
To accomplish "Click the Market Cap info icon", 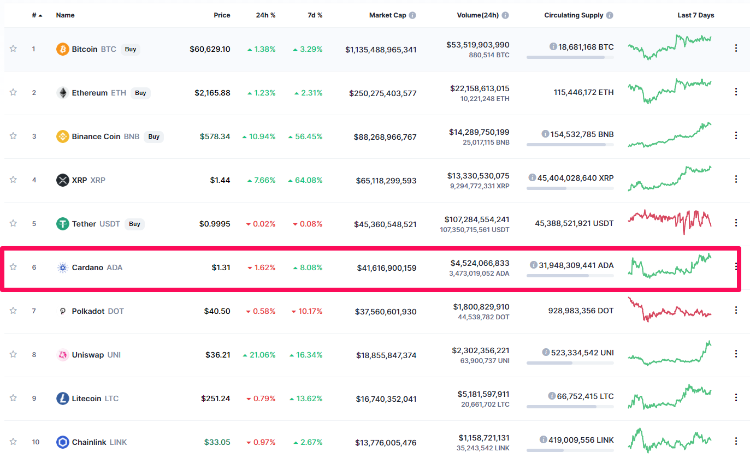I will (412, 15).
